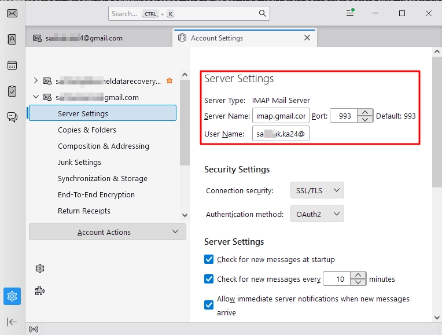Click the 'IMAP Mail Server' text
Image resolution: width=442 pixels, height=335 pixels.
[x=281, y=101]
